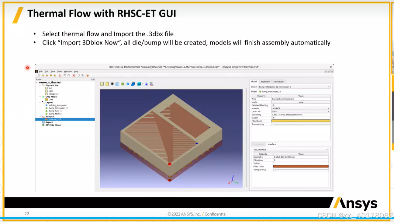Screen dimensions: 394x222
Task: Click the New project icon in toolbar
Action: coord(39,76)
